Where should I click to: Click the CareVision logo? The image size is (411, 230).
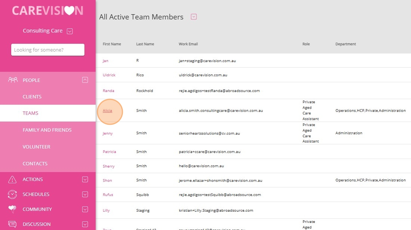click(47, 10)
